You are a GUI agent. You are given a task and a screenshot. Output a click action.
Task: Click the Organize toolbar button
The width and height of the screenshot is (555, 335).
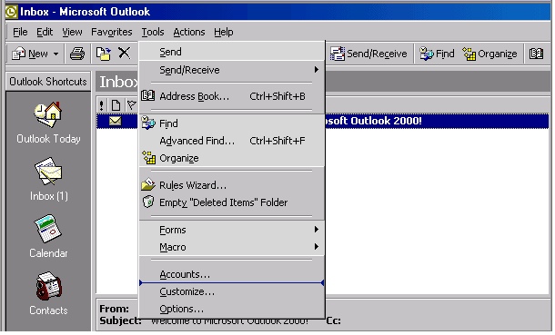[489, 54]
